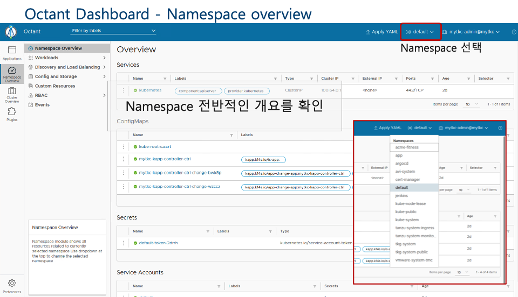Filter the Service Accounts table by Name
Image resolution: width=518 pixels, height=297 pixels.
[219, 286]
